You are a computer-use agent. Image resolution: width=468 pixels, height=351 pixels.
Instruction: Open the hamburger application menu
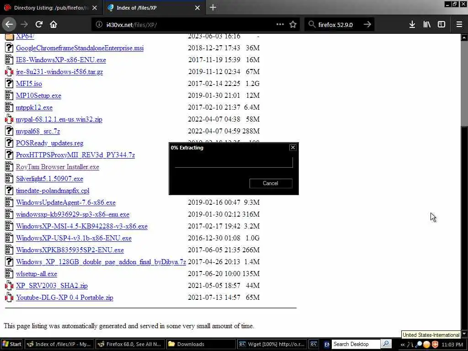[459, 25]
